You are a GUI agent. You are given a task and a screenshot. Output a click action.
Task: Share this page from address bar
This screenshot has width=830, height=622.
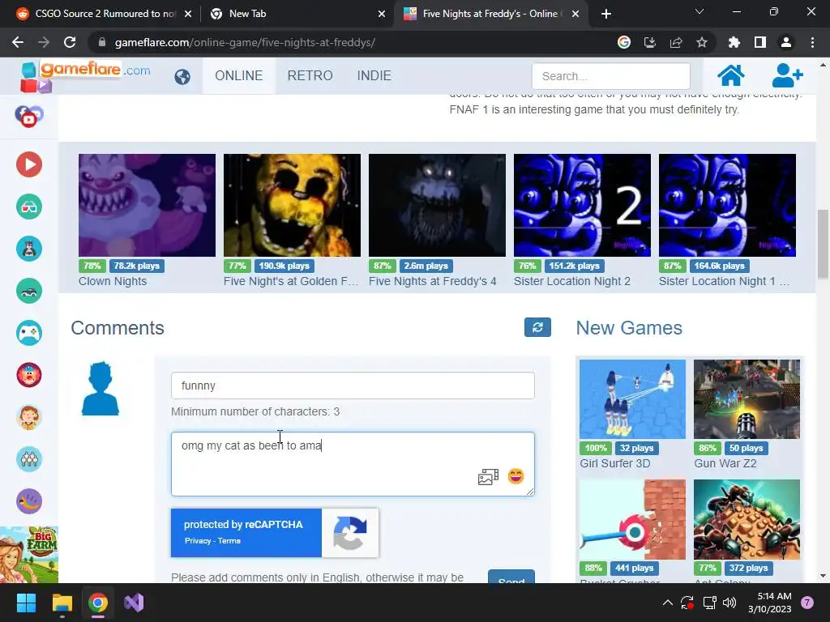676,42
